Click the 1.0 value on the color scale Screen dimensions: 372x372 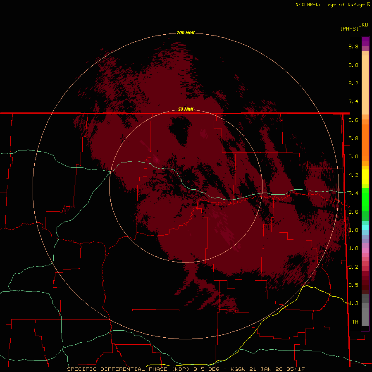[353, 248]
